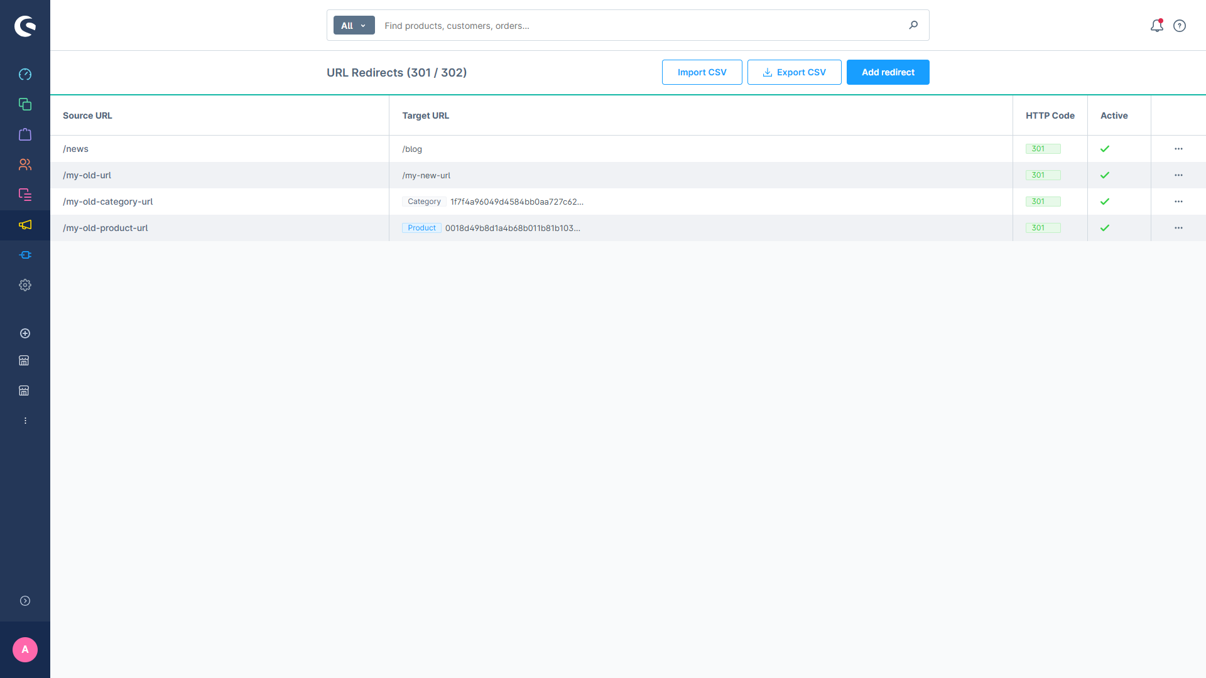This screenshot has width=1206, height=678.
Task: Open the Content section in sidebar
Action: tap(25, 195)
